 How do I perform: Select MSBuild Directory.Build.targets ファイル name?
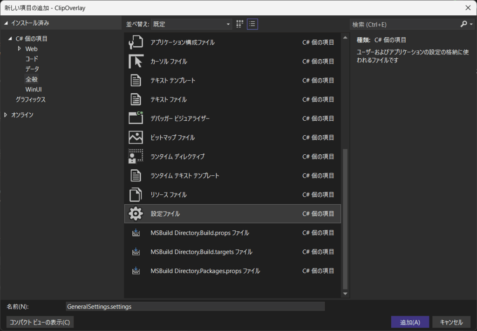[x=201, y=252]
